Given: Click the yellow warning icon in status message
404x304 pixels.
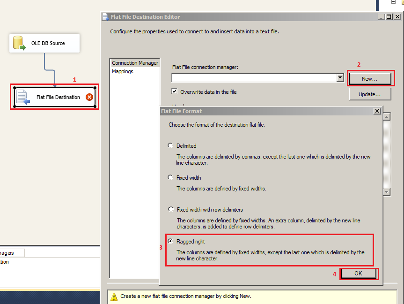Looking at the screenshot, I should click(x=114, y=297).
